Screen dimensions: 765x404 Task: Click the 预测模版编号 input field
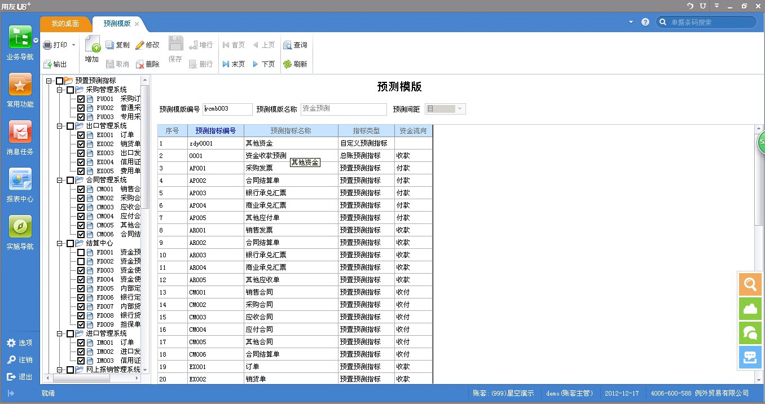pos(227,109)
